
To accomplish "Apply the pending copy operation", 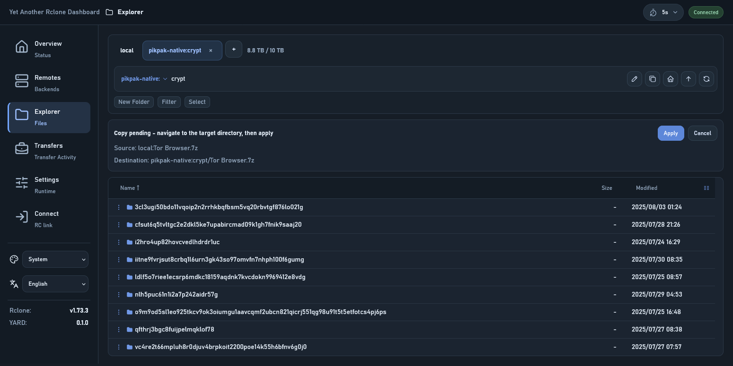I will tap(670, 133).
